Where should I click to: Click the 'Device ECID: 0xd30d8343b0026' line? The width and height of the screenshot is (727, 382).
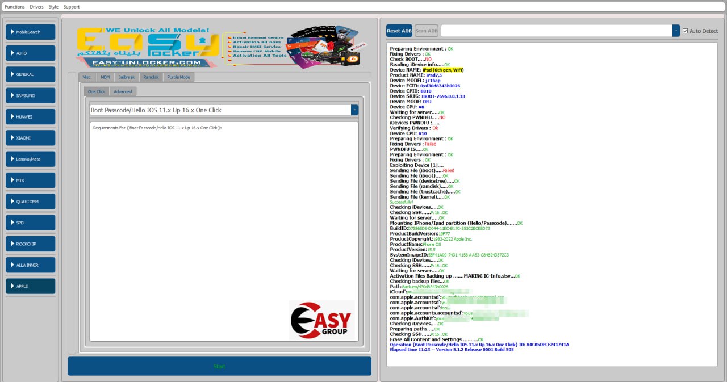(425, 86)
